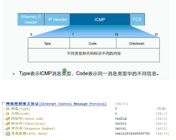Click the IP Header block
This screenshot has width=176, height=140.
(x=57, y=19)
